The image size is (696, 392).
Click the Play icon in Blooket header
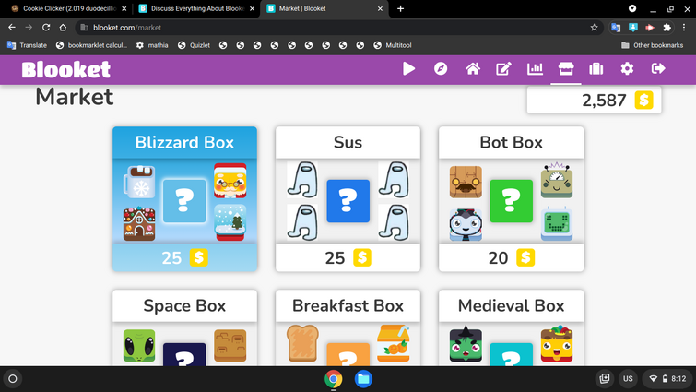click(408, 69)
